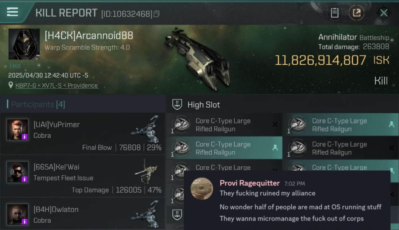This screenshot has width=399, height=230.
Task: Click the share export icon
Action: pyautogui.click(x=356, y=13)
